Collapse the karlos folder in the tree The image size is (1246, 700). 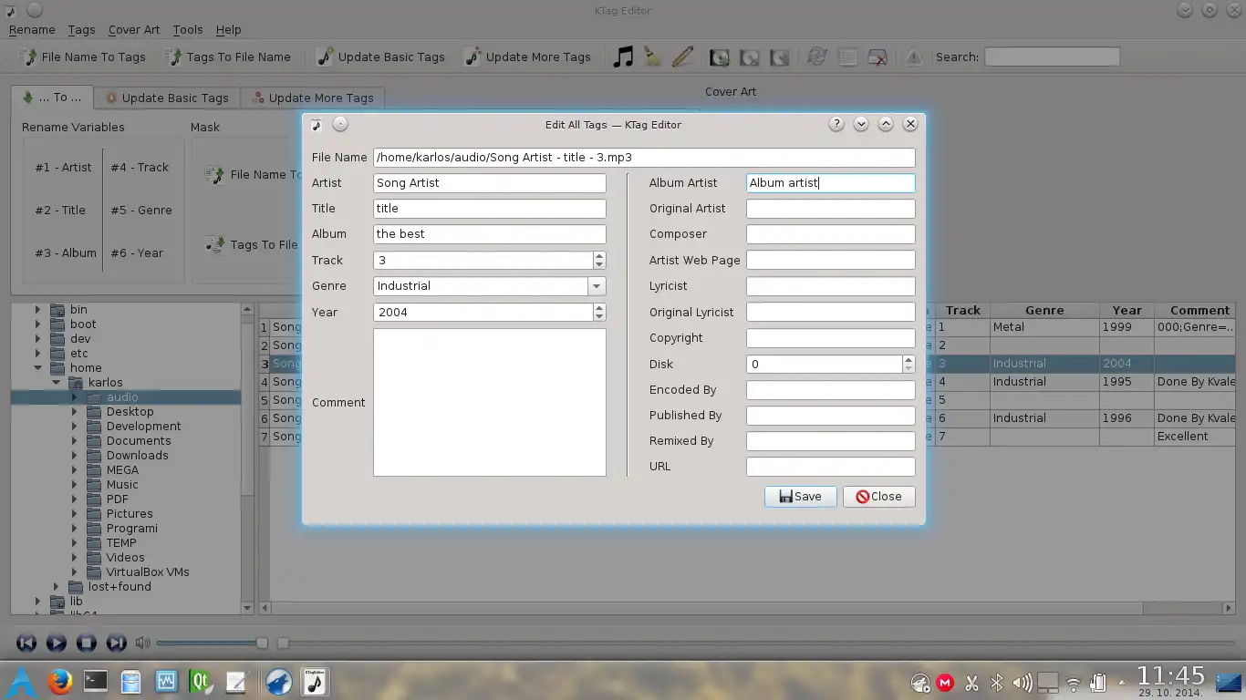coord(56,383)
